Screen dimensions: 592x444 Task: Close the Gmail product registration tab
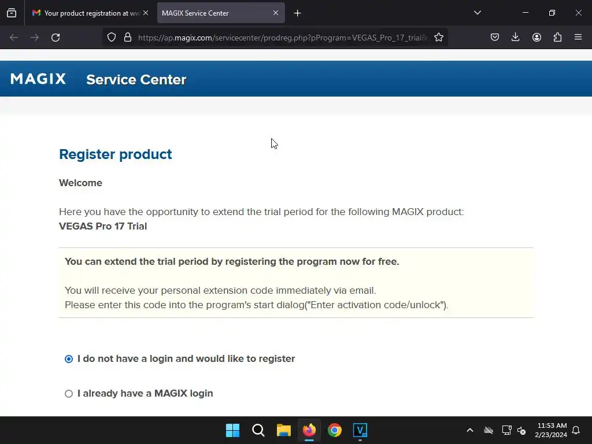click(x=146, y=13)
